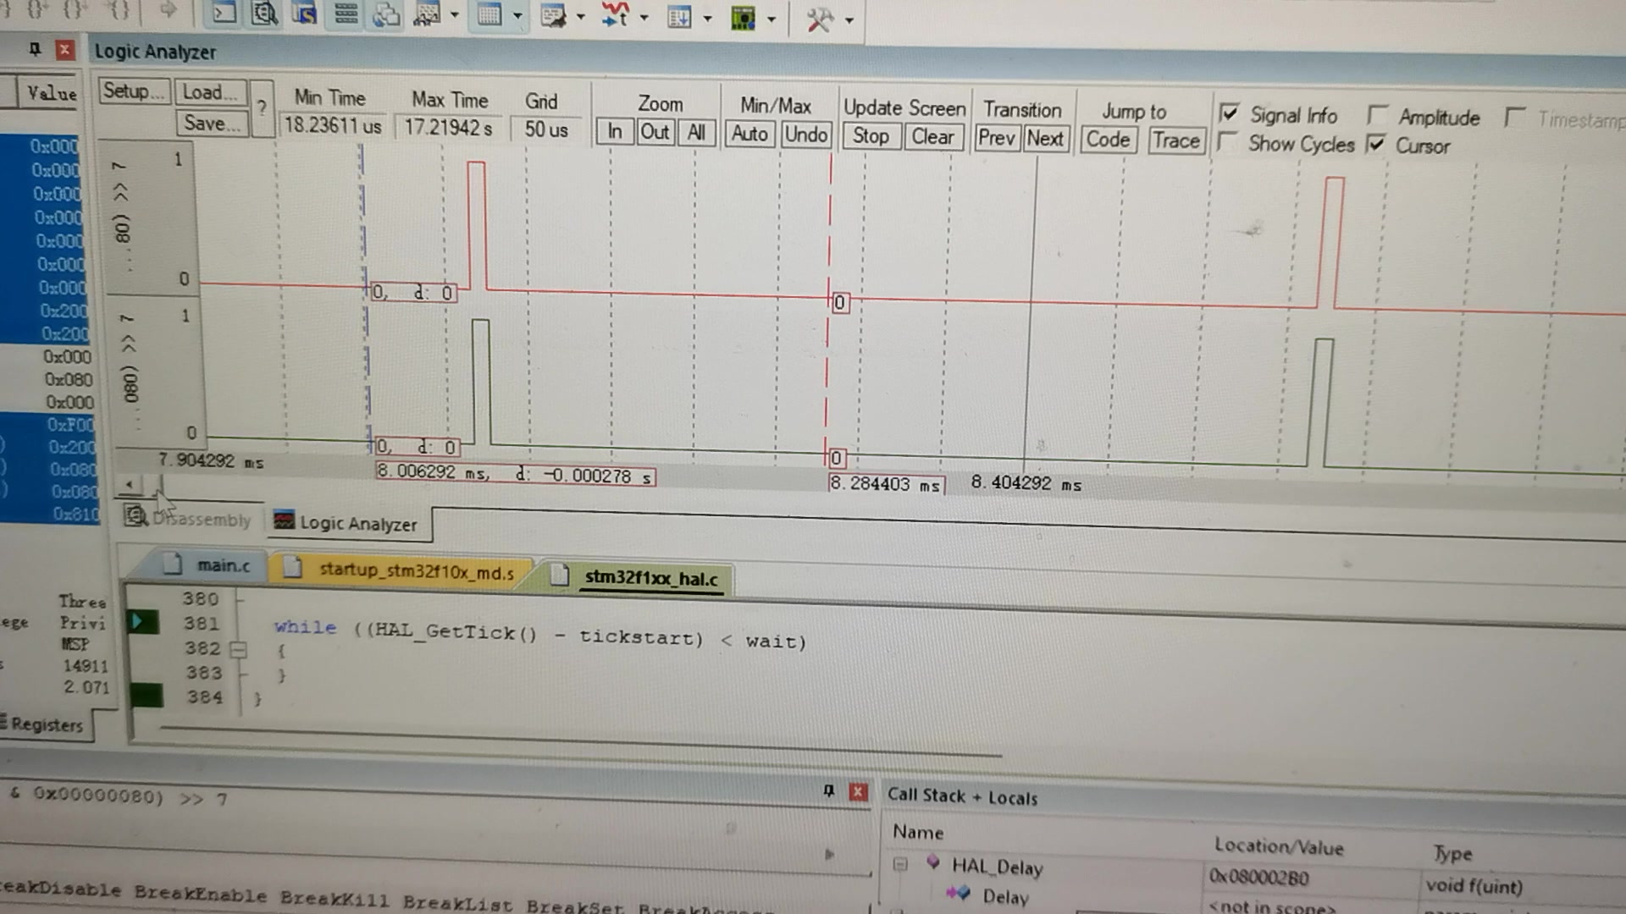Click the Setup... button in Logic Analyzer

[x=134, y=91]
